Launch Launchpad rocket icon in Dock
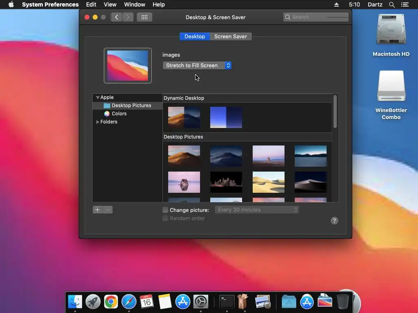The image size is (418, 313). 93,302
